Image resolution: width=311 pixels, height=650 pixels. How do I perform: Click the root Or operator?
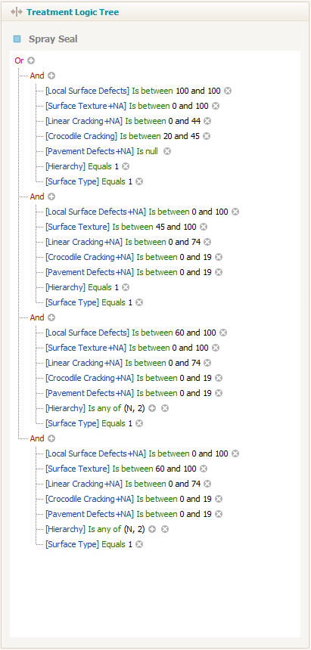click(x=19, y=60)
